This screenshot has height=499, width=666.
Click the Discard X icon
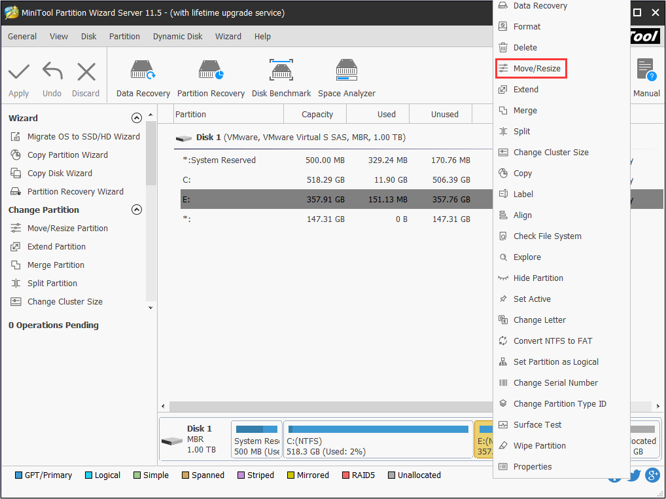86,72
